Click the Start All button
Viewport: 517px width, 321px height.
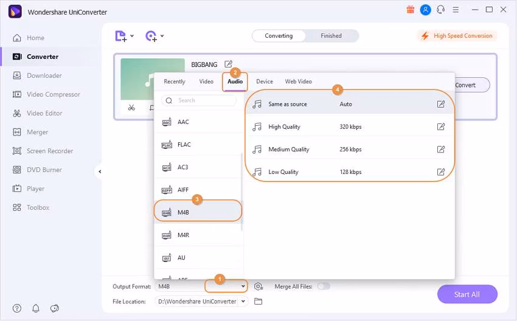(467, 294)
